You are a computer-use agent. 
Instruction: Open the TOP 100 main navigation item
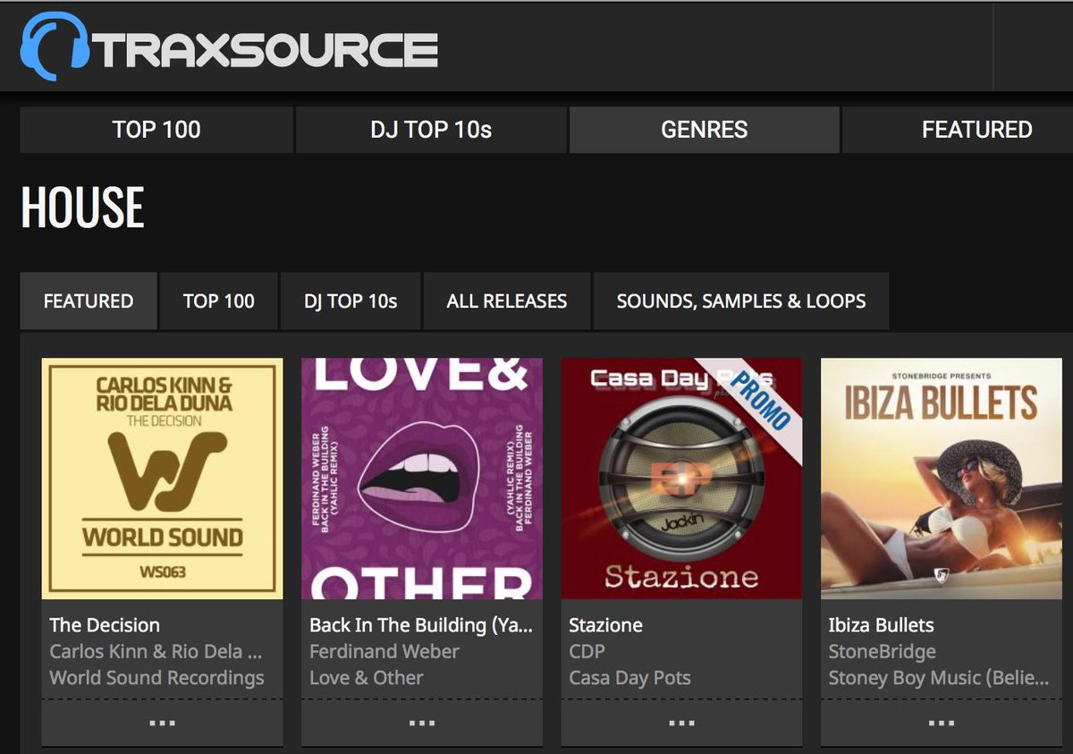click(x=156, y=130)
